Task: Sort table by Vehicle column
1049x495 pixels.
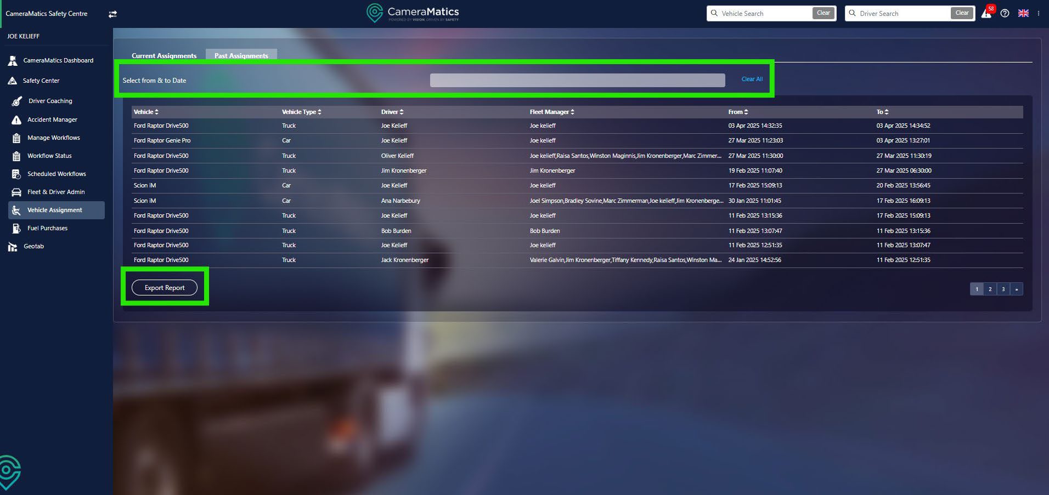Action: tap(146, 112)
